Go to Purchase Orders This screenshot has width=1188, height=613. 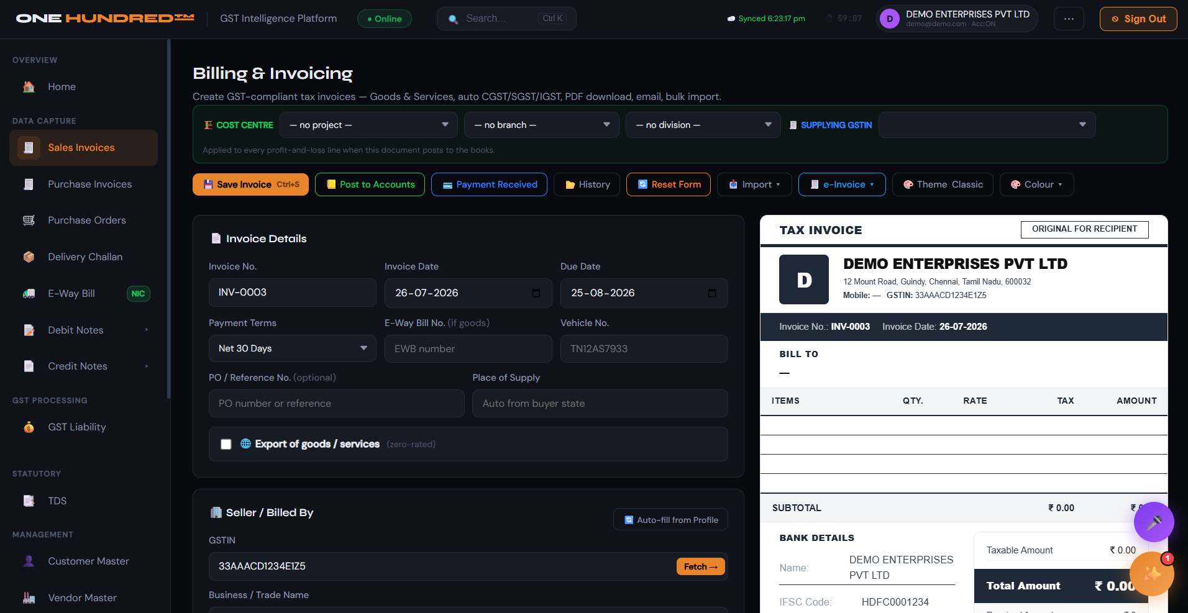pos(83,220)
